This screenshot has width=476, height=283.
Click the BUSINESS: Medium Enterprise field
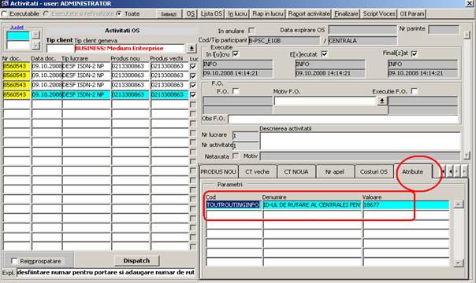point(129,49)
